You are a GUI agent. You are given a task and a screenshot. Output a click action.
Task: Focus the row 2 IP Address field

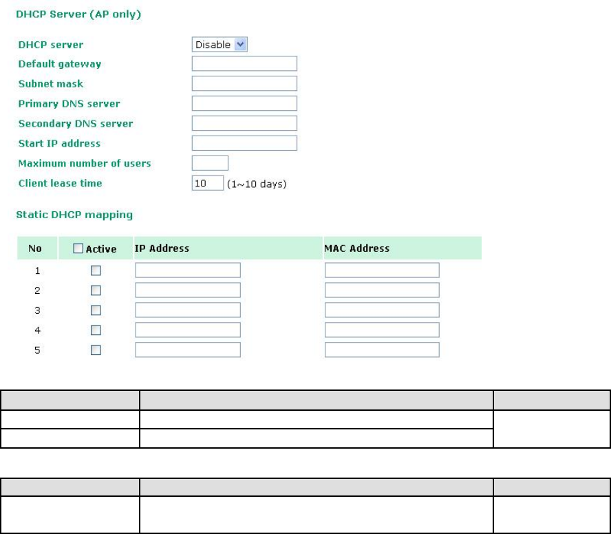188,290
